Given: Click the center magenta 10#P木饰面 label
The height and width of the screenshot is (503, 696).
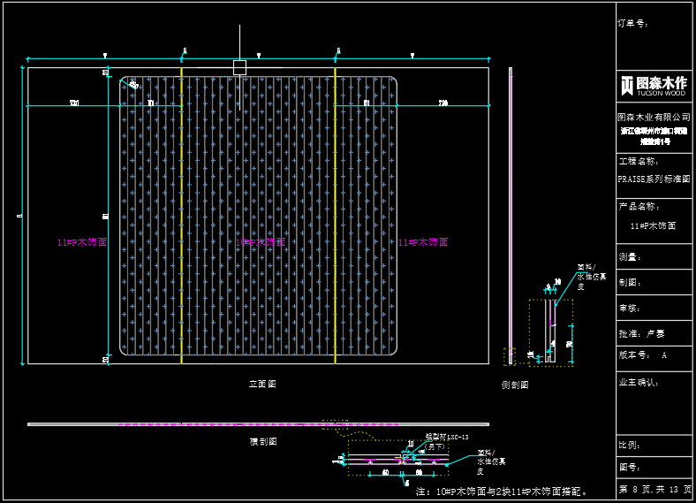Looking at the screenshot, I should [x=263, y=242].
